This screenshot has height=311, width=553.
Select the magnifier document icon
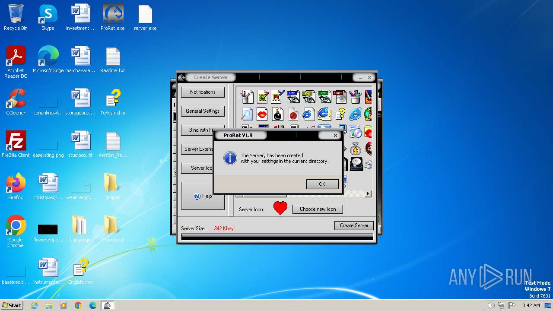(247, 114)
